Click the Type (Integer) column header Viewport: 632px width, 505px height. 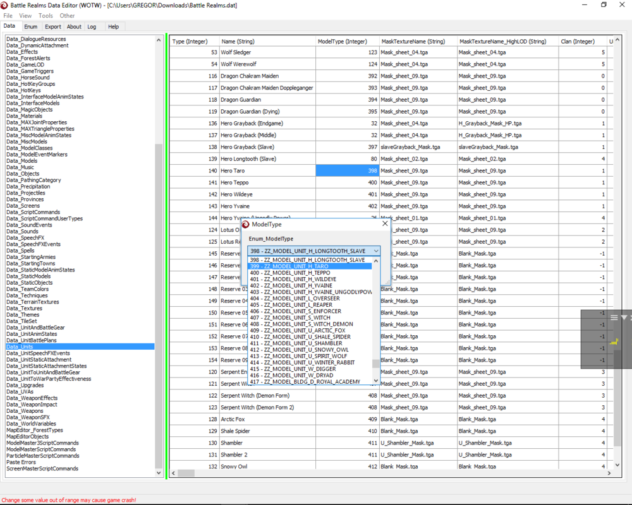[x=194, y=42]
